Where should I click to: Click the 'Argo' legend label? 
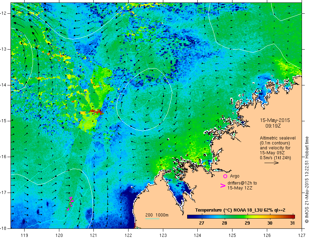point(235,176)
